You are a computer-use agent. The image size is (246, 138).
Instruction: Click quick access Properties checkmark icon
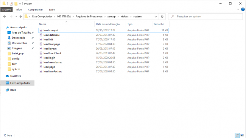(11, 4)
